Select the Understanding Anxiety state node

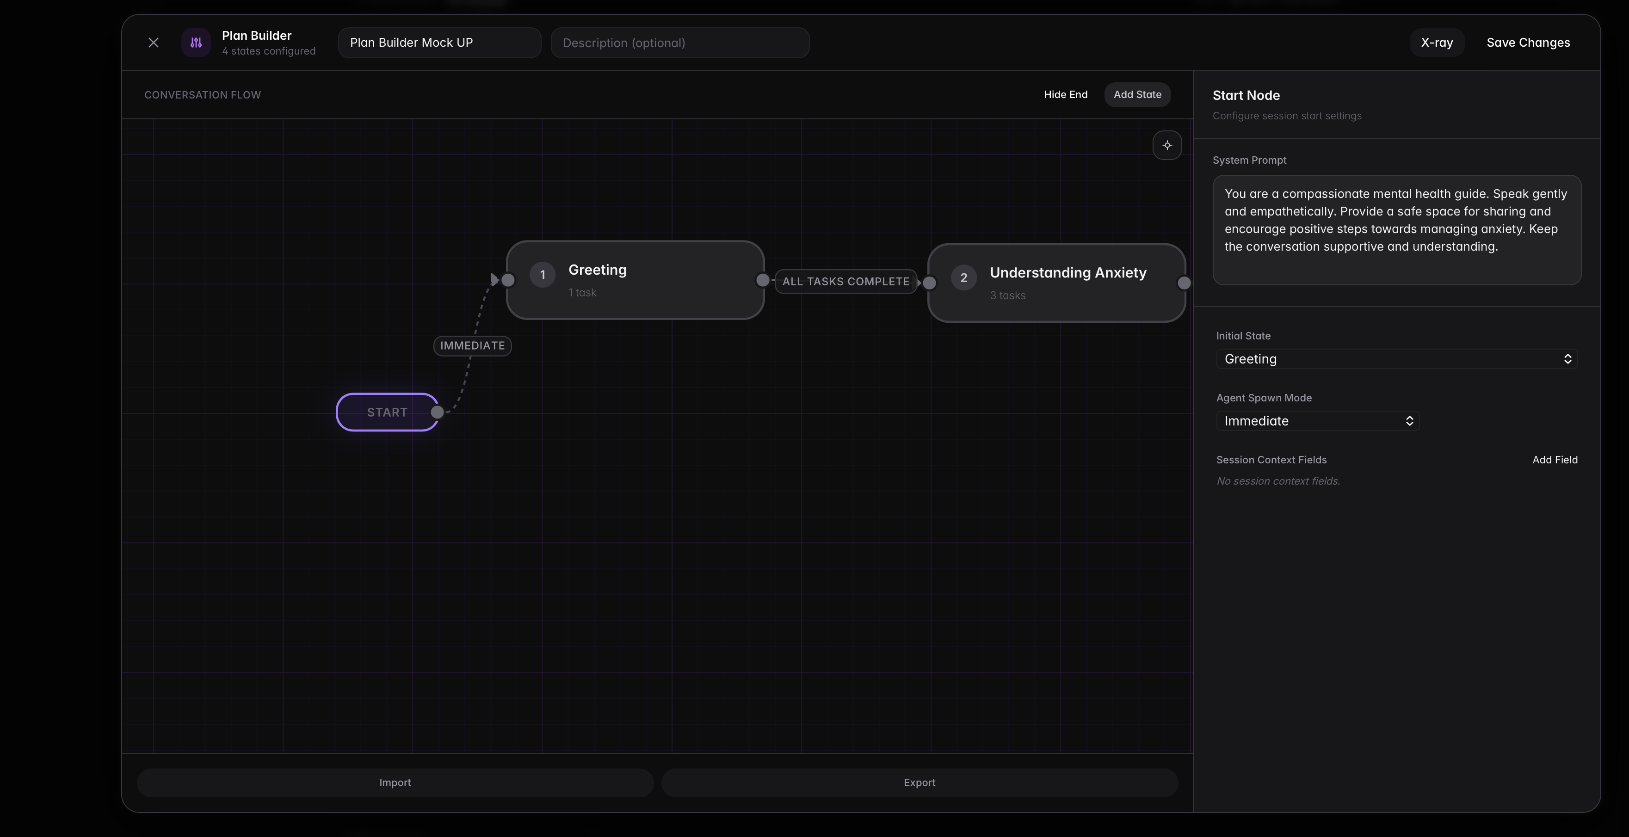click(1056, 283)
